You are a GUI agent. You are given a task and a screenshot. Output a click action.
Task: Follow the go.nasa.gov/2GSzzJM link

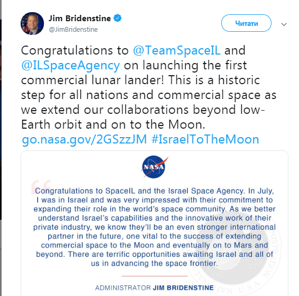click(84, 139)
